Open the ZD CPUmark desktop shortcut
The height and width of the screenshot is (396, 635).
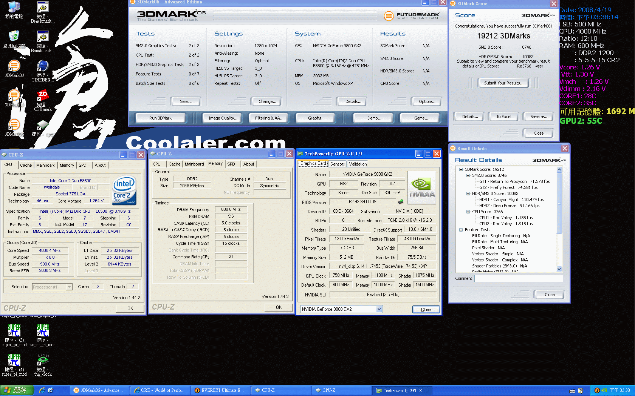(43, 100)
